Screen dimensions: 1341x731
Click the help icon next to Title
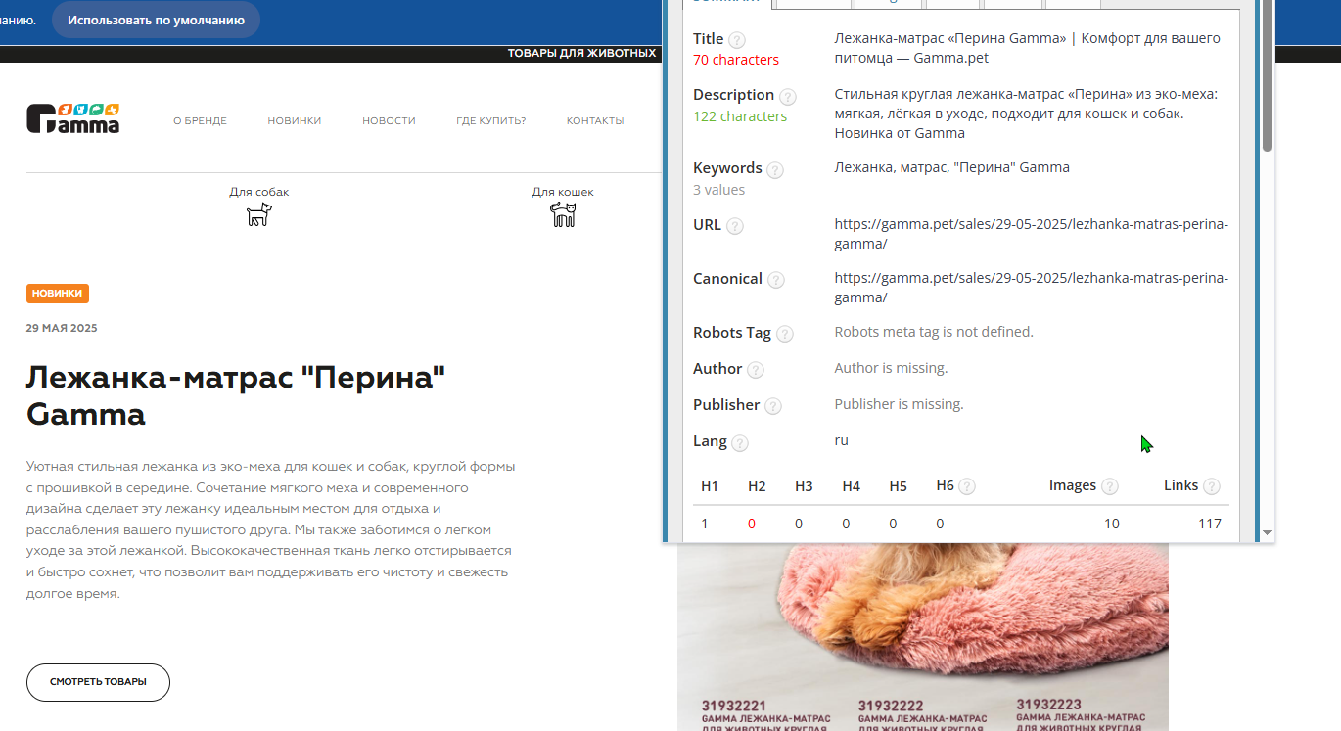737,40
